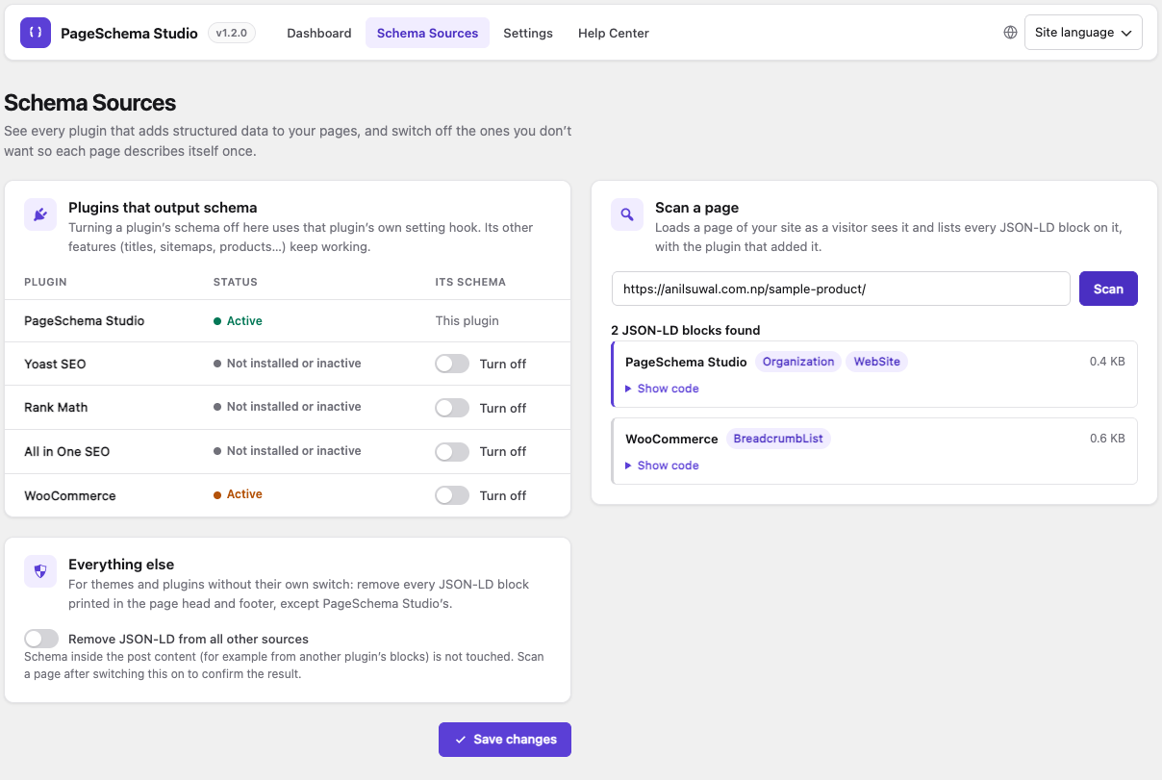This screenshot has height=780, width=1162.
Task: Open the Site language dropdown
Action: point(1083,33)
